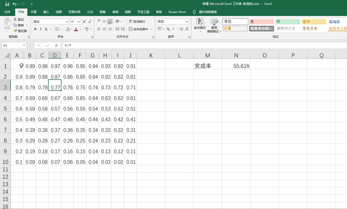Open the Clipboard (剪贴板) dialog launcher
Image resolution: width=347 pixels, height=209 pixels.
click(x=29, y=37)
